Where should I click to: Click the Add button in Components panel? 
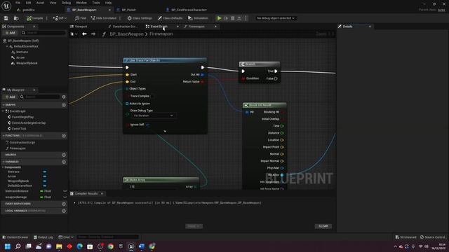[10, 33]
